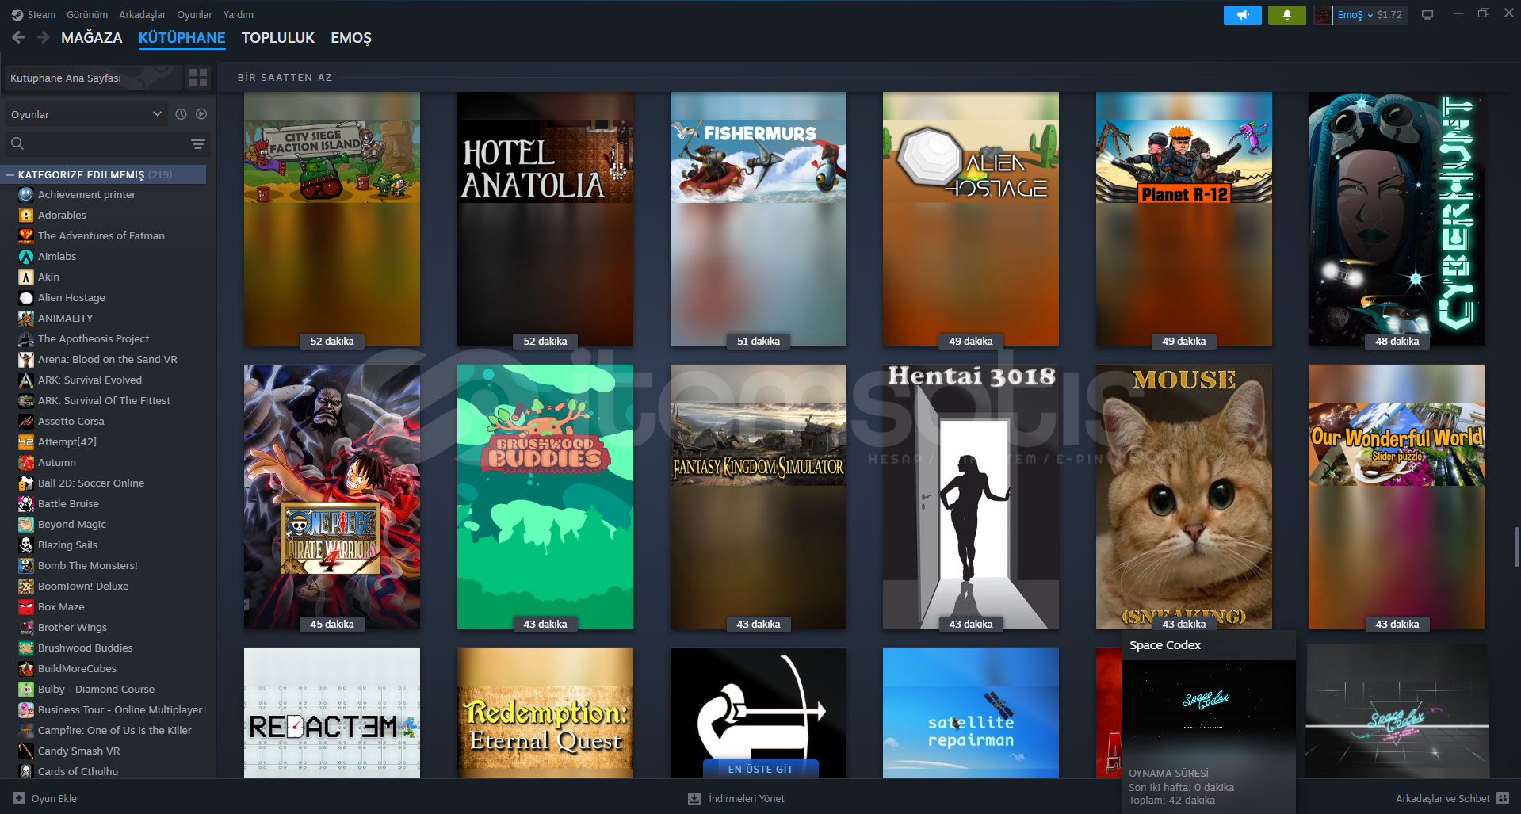
Task: Select the Alien Hostage icon
Action: [x=26, y=297]
